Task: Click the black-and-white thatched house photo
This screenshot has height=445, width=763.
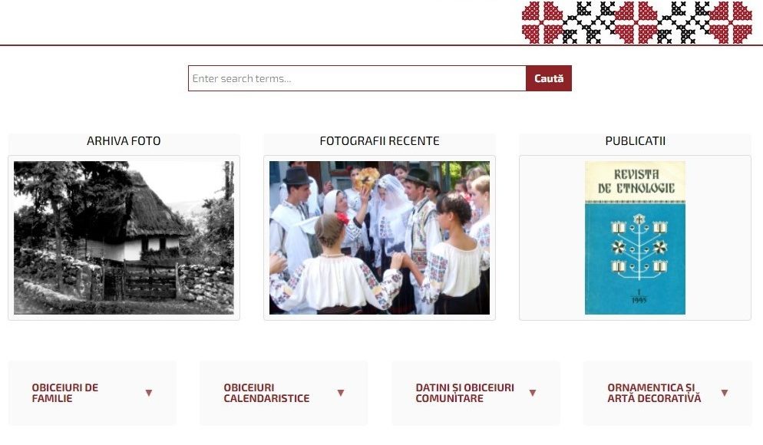Action: click(124, 238)
